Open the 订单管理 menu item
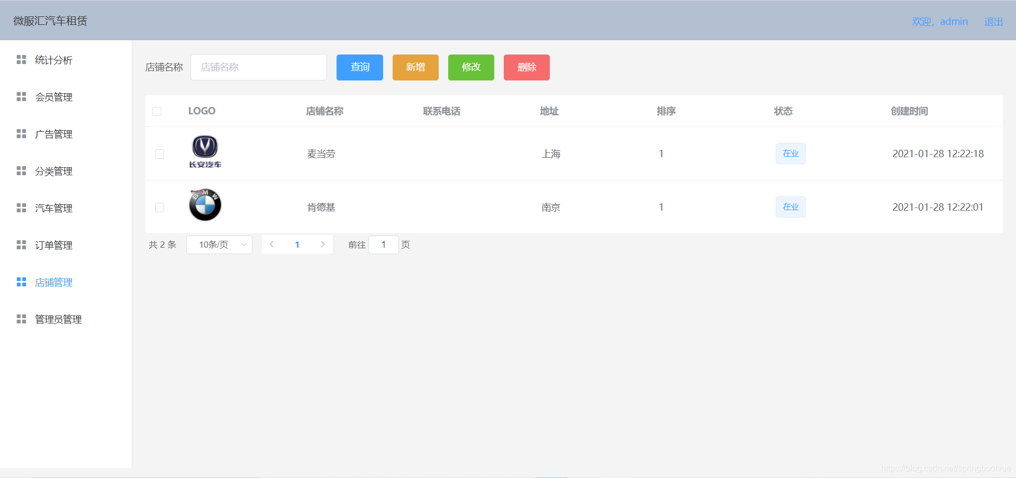Viewport: 1016px width, 478px height. (66, 245)
